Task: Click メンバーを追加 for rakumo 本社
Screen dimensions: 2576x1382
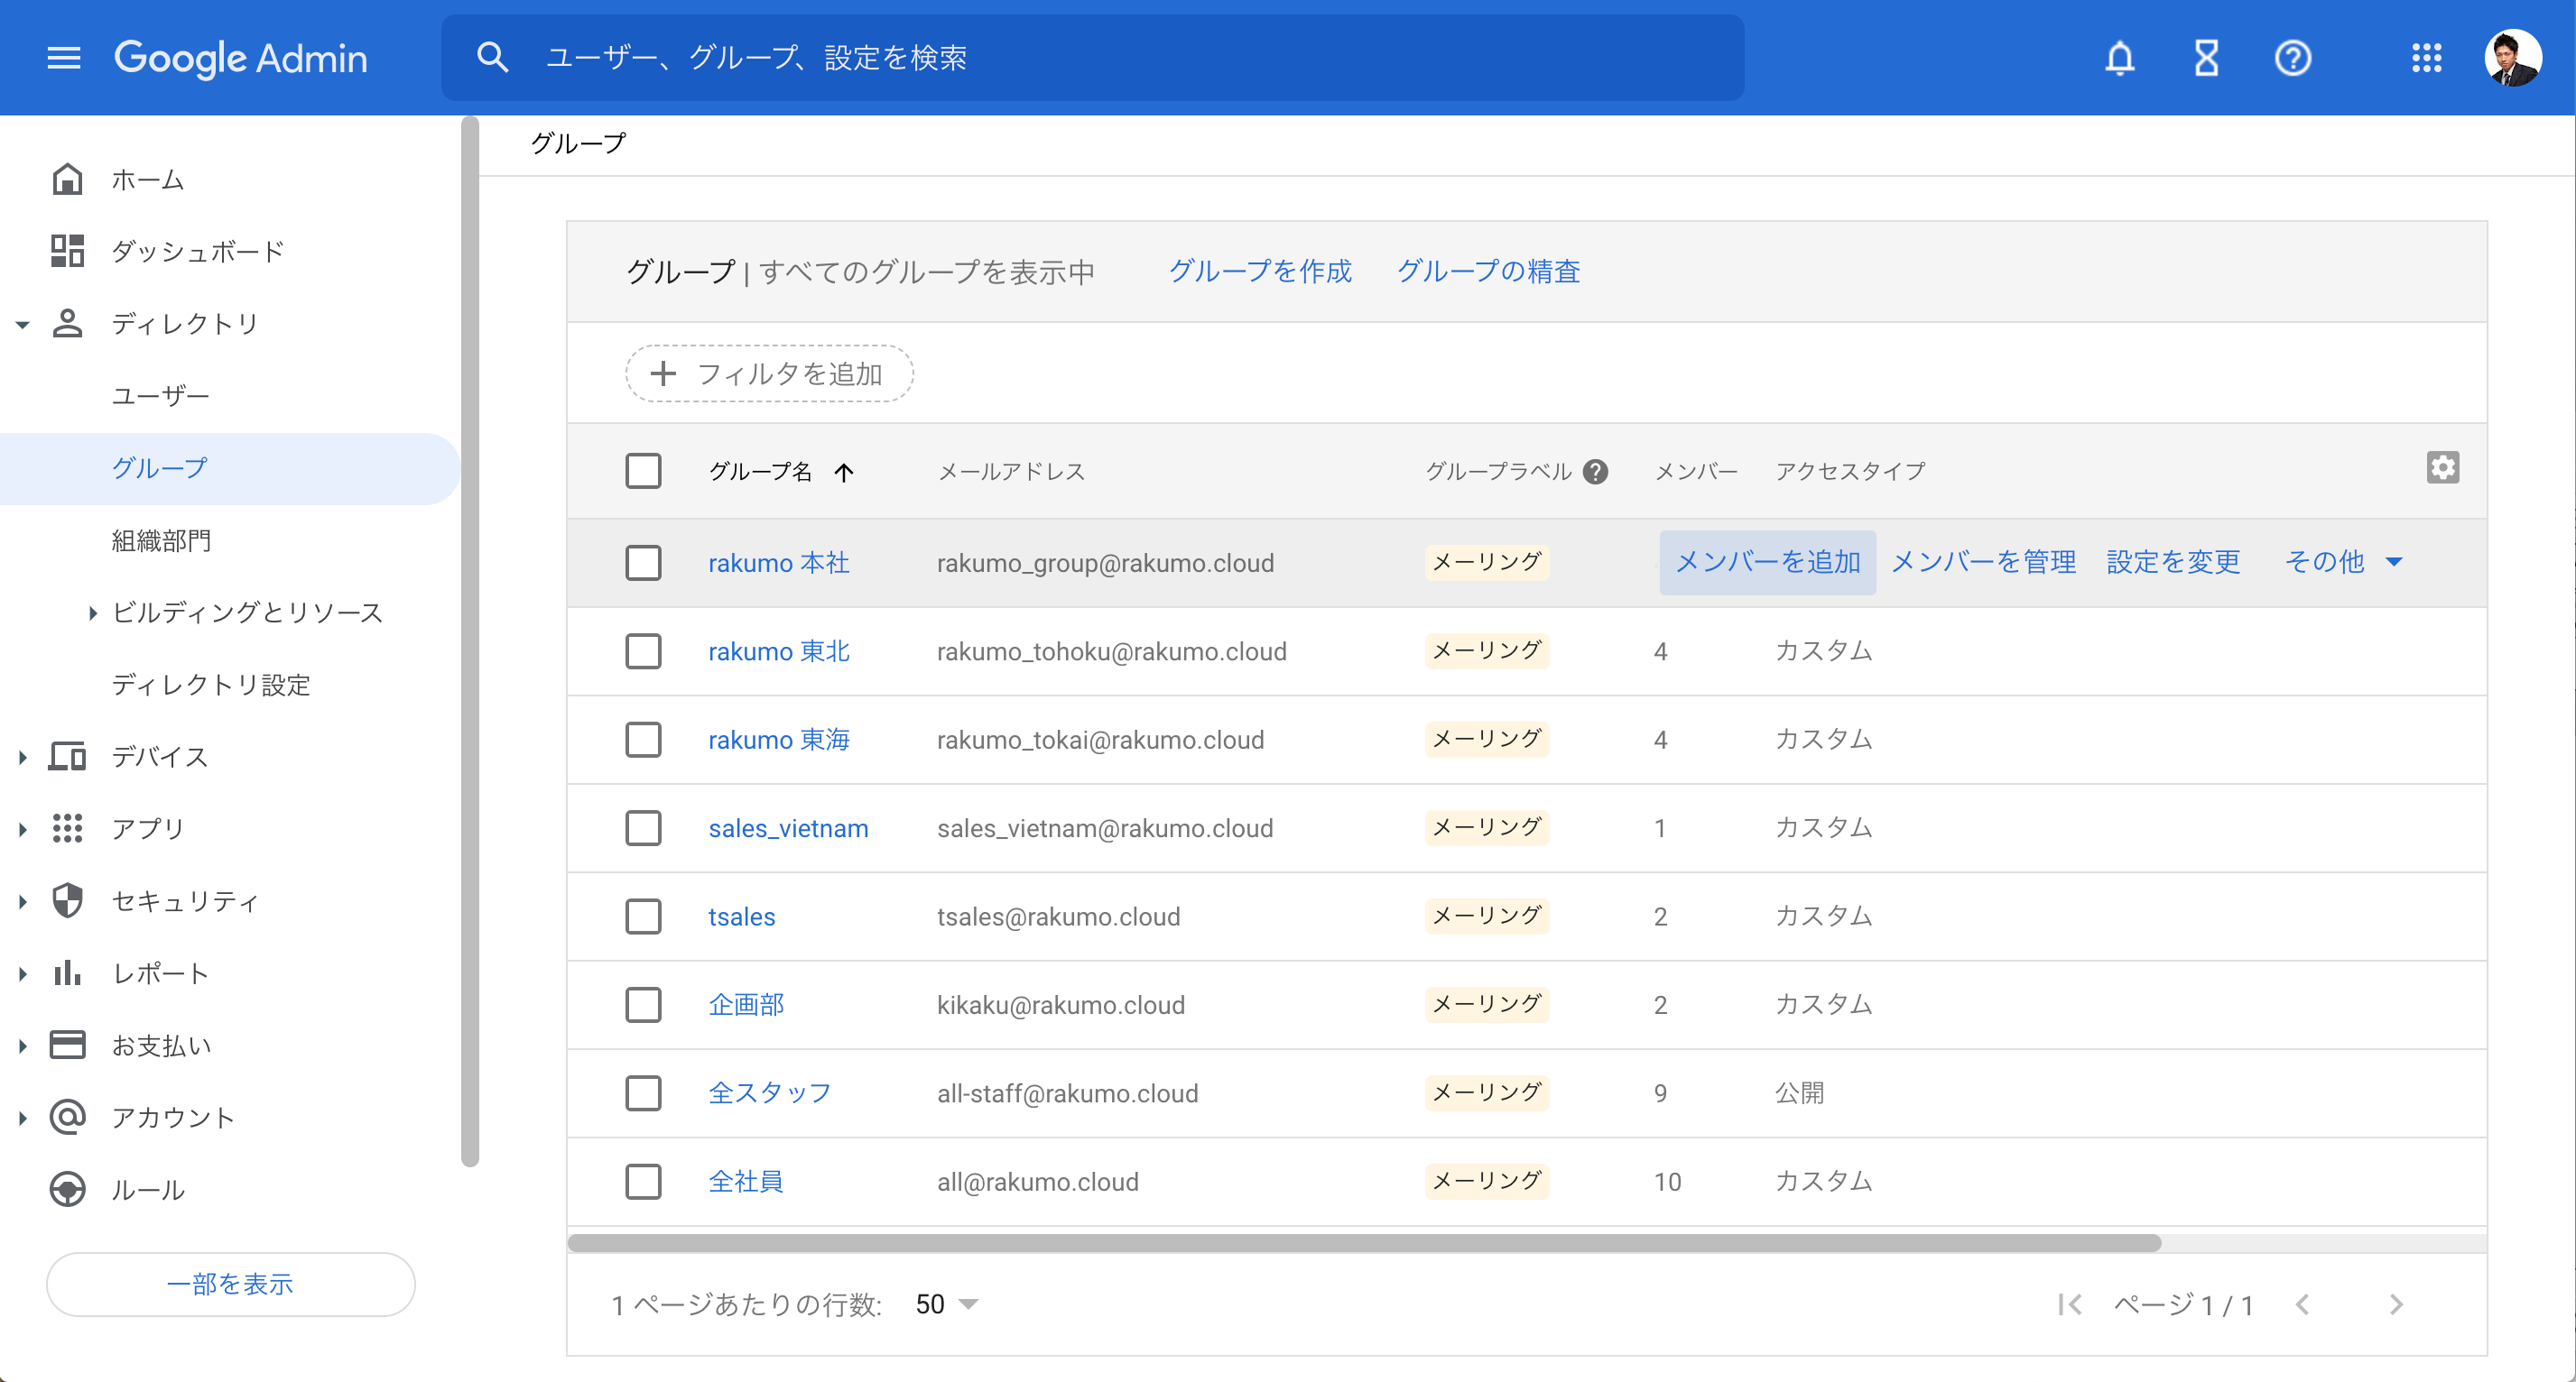Action: coord(1767,563)
